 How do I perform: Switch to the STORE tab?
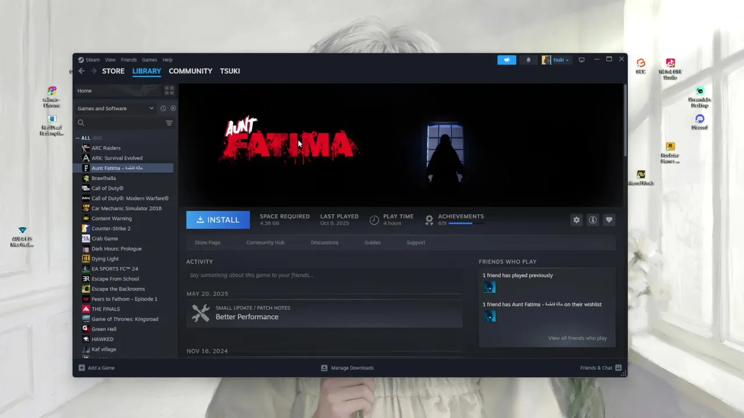pyautogui.click(x=113, y=71)
